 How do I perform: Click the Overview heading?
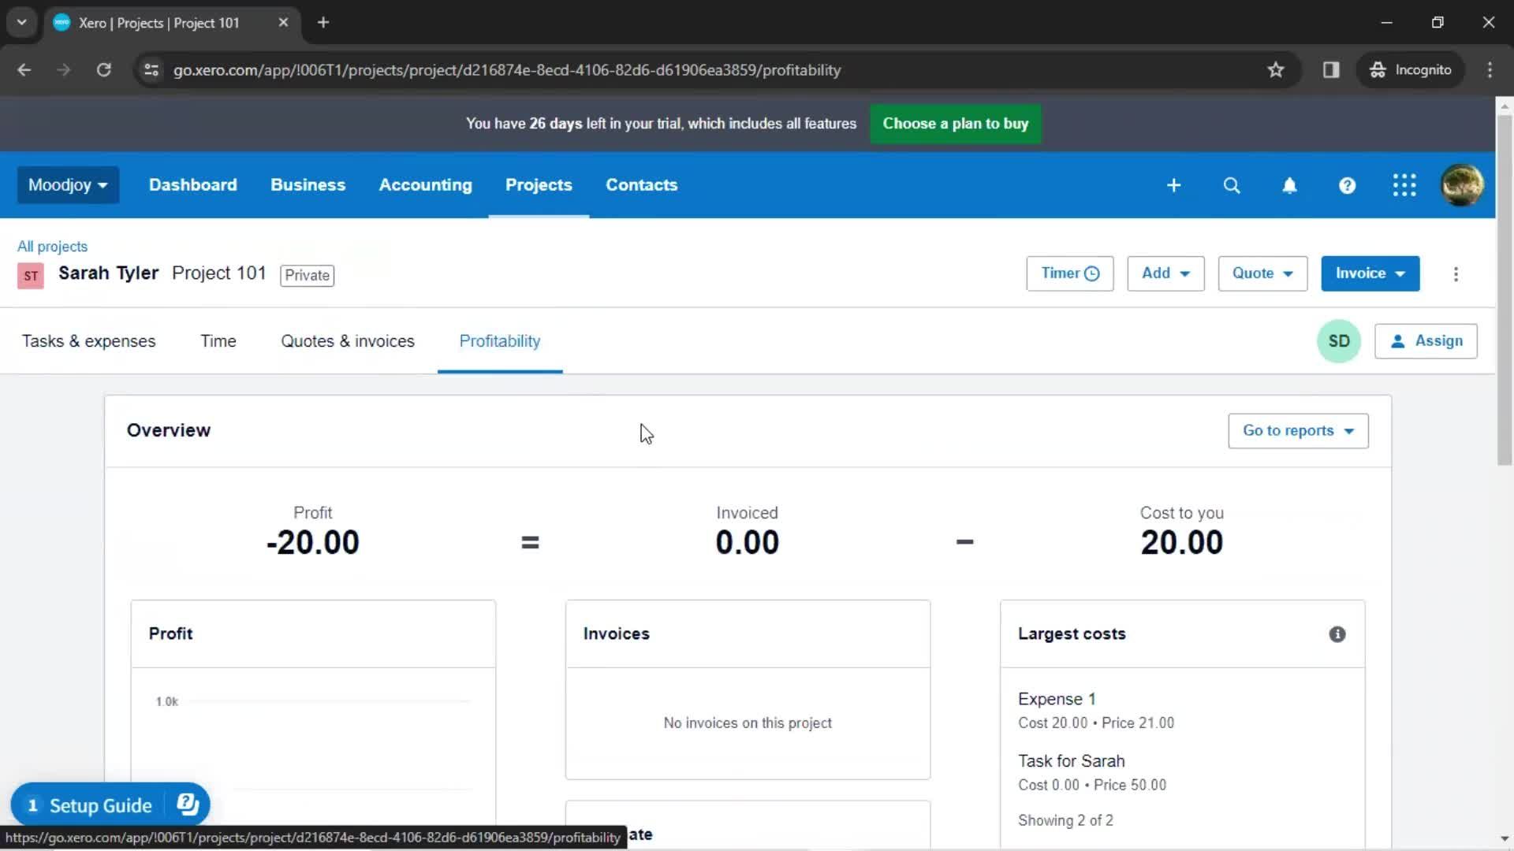(x=169, y=430)
